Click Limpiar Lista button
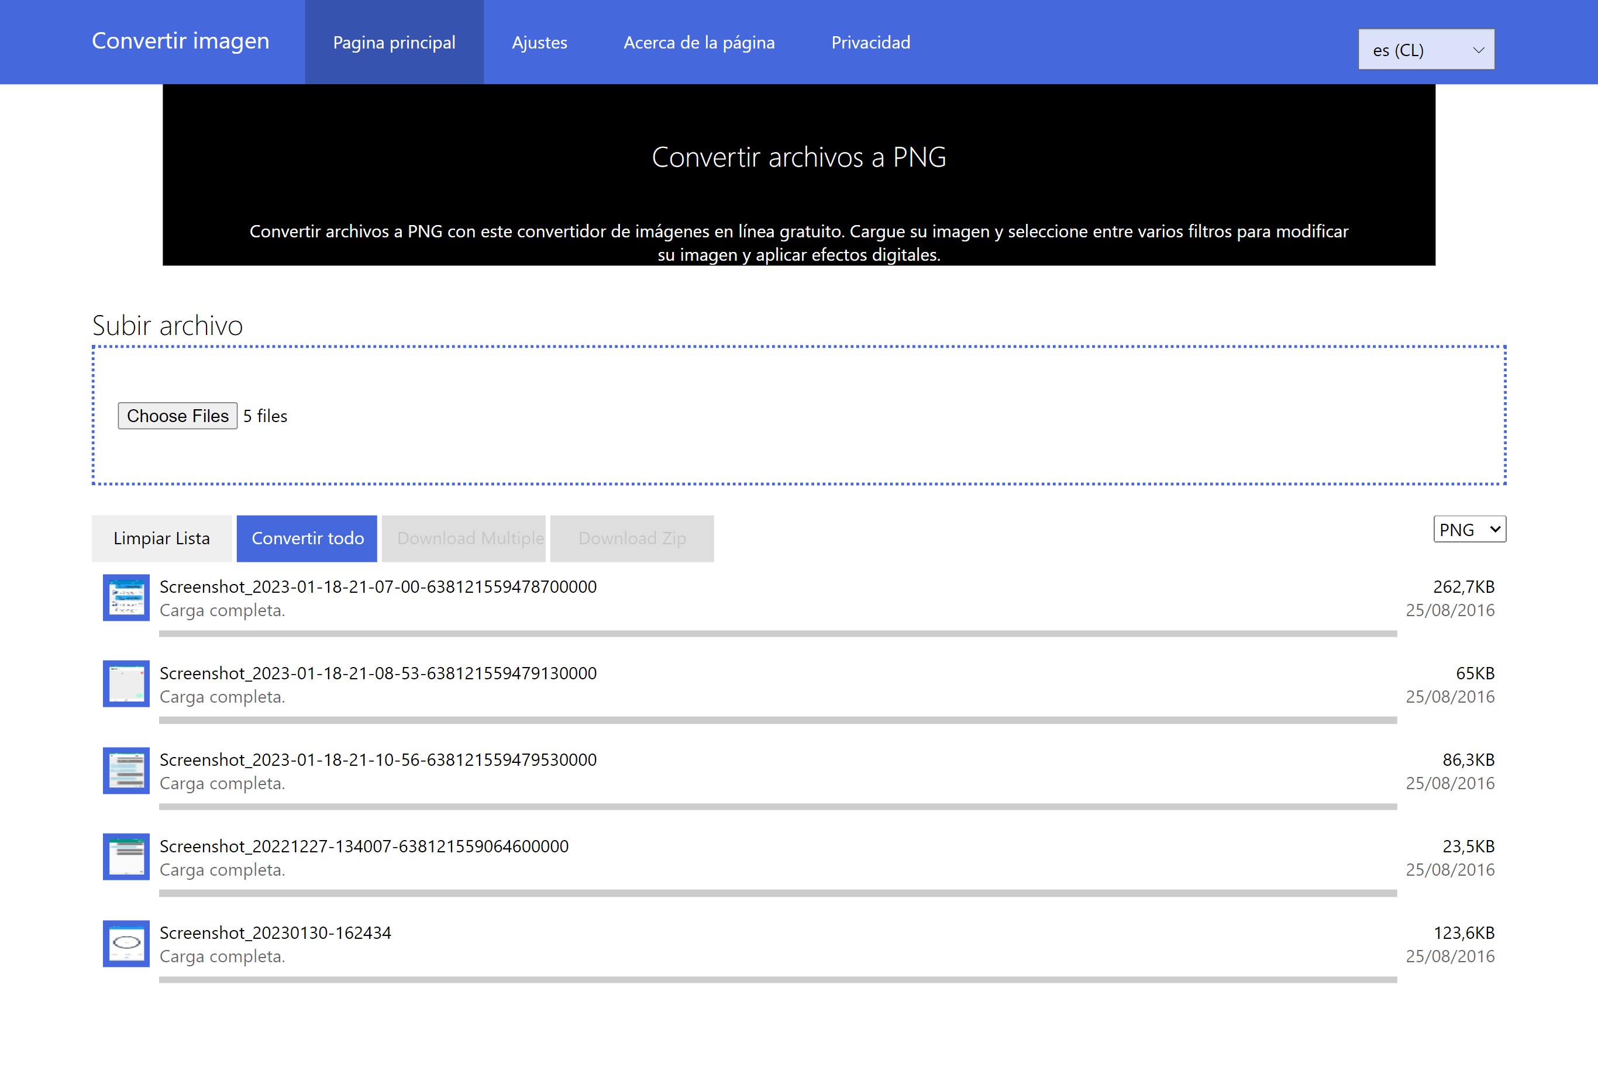The image size is (1598, 1085). [161, 539]
